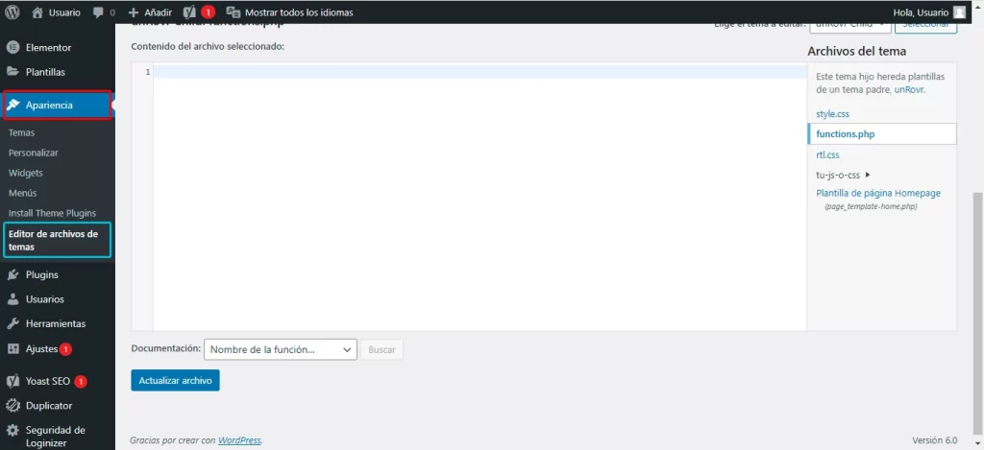Open Plantilla de página Homepage
This screenshot has width=984, height=450.
coord(878,193)
